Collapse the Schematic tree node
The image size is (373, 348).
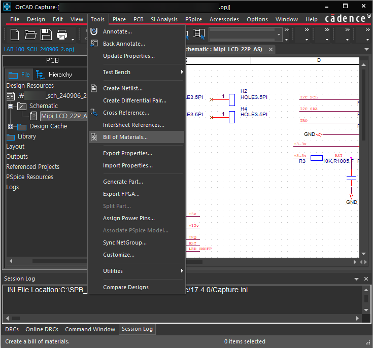tap(11, 106)
